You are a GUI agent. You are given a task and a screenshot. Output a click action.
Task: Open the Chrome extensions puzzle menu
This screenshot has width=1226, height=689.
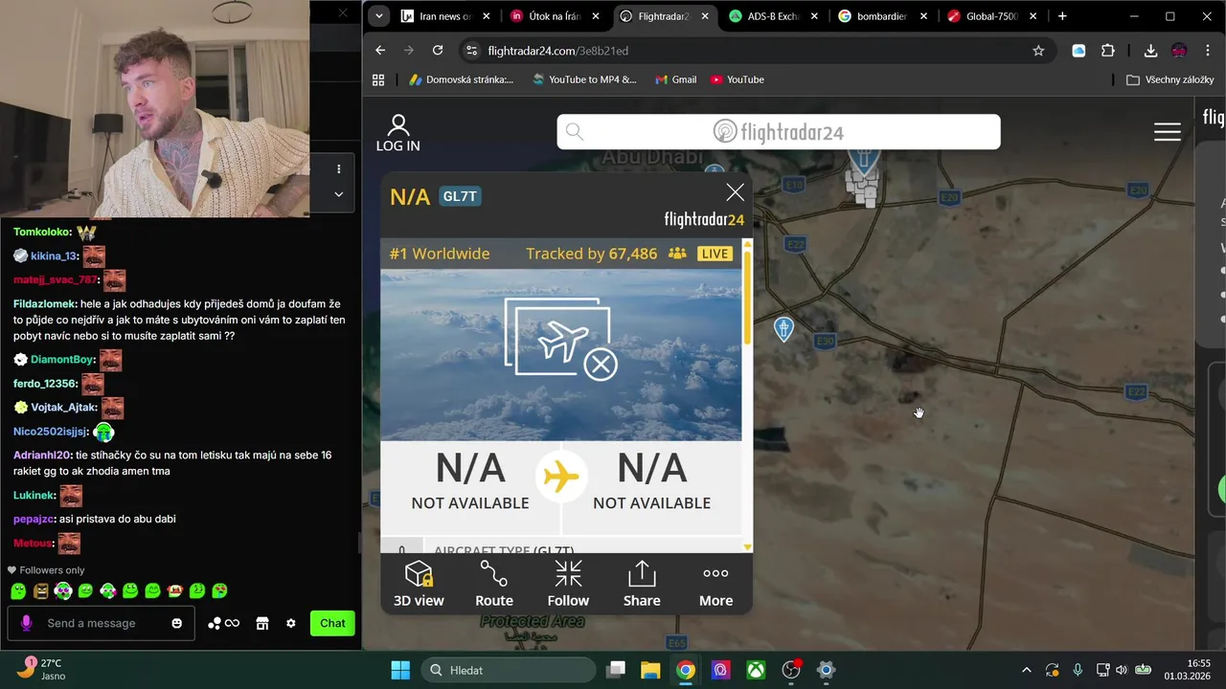[x=1108, y=51]
